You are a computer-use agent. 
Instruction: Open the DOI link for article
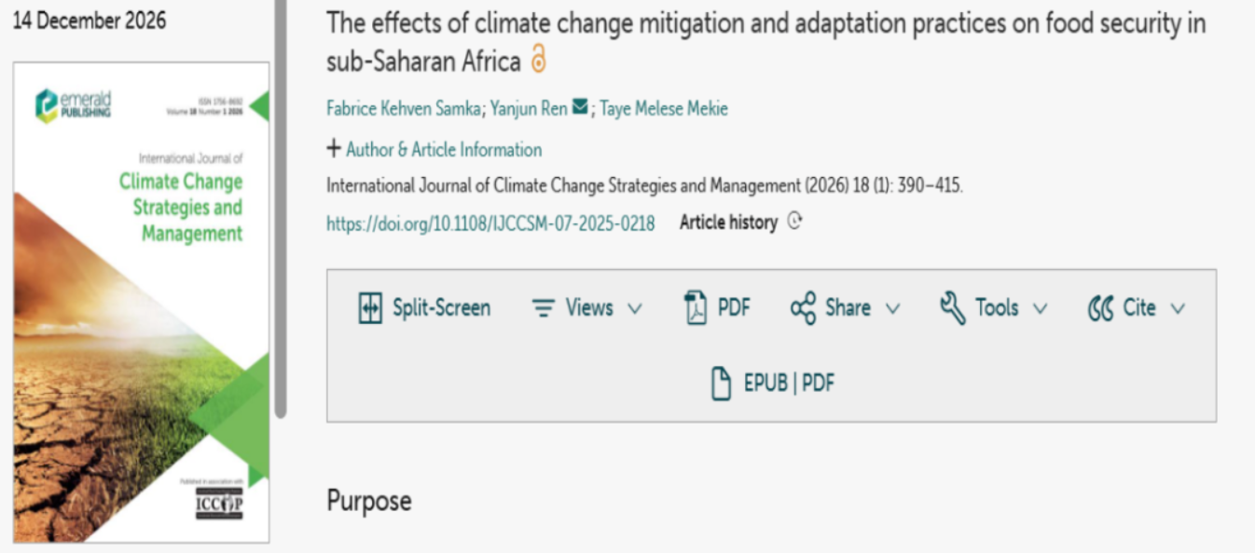coord(490,223)
